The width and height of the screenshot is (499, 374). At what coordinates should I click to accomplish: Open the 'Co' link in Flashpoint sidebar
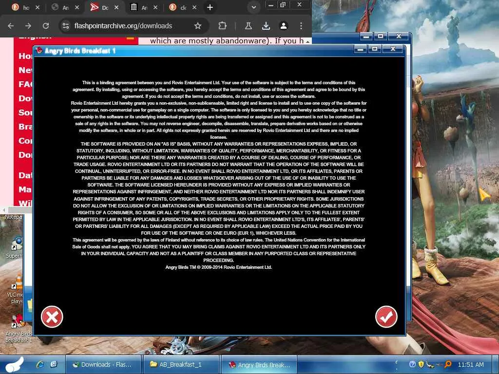coord(25,141)
